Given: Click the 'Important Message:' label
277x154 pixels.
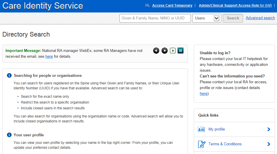Looking at the screenshot, I should tap(23, 51).
